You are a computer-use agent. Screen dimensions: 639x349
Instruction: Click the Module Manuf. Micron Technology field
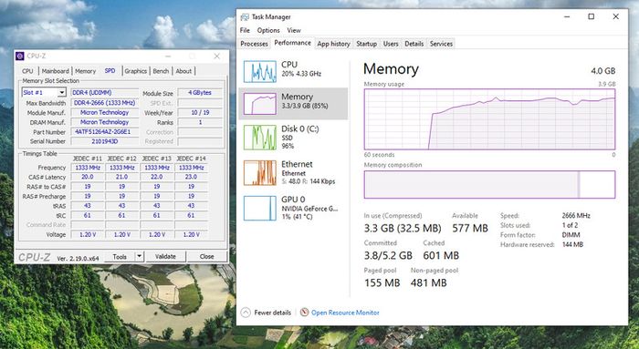(105, 112)
